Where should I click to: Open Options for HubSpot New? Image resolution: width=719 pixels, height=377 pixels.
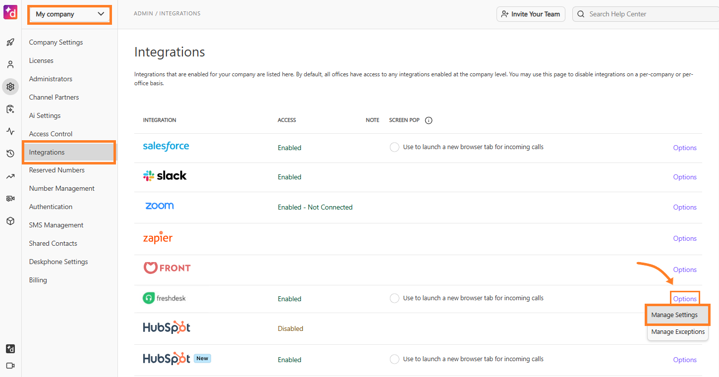685,360
